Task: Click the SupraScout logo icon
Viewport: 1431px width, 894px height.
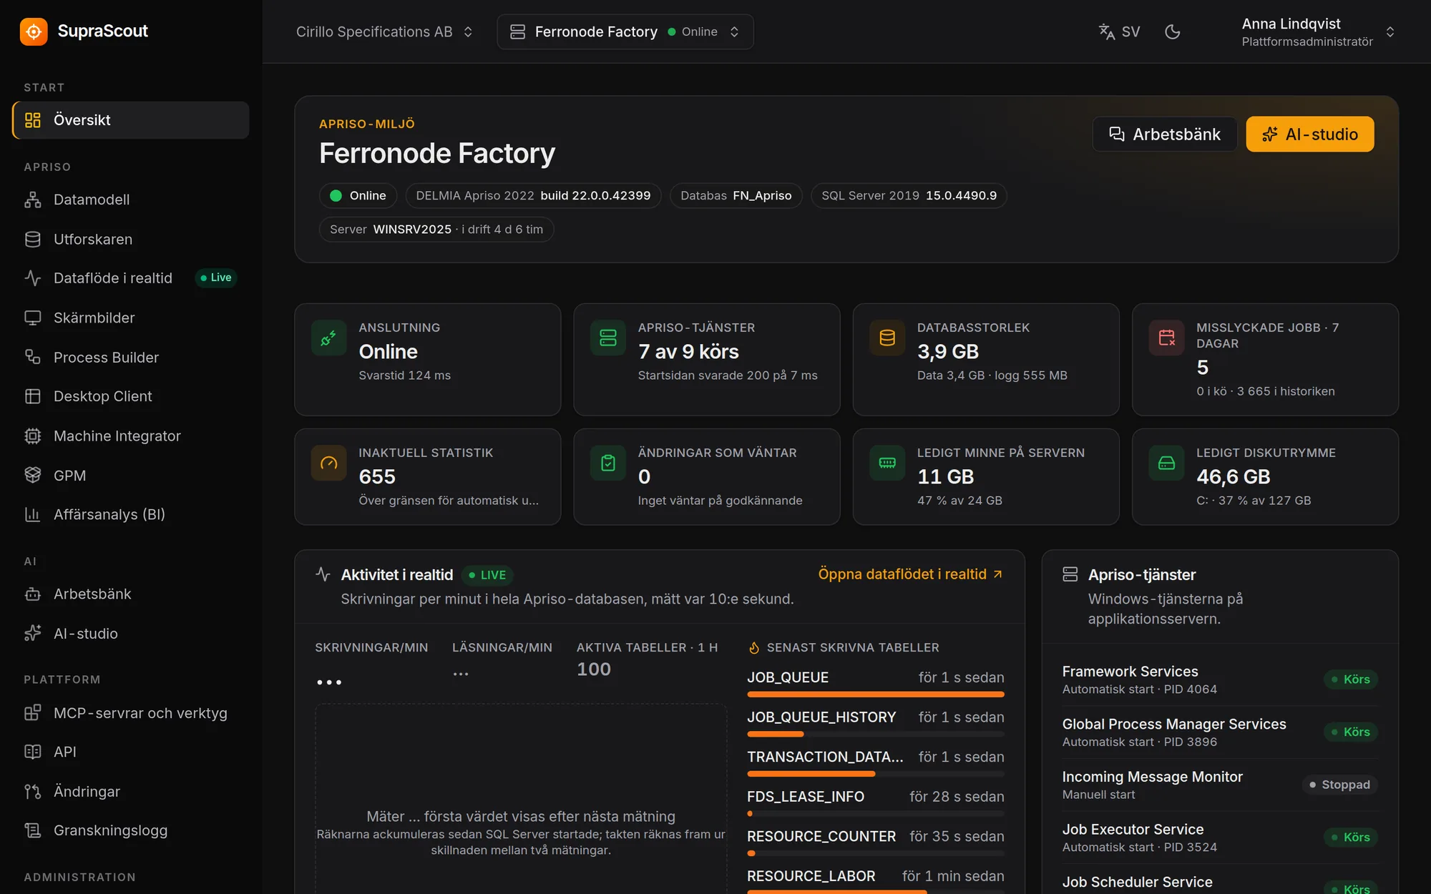Action: coord(34,31)
